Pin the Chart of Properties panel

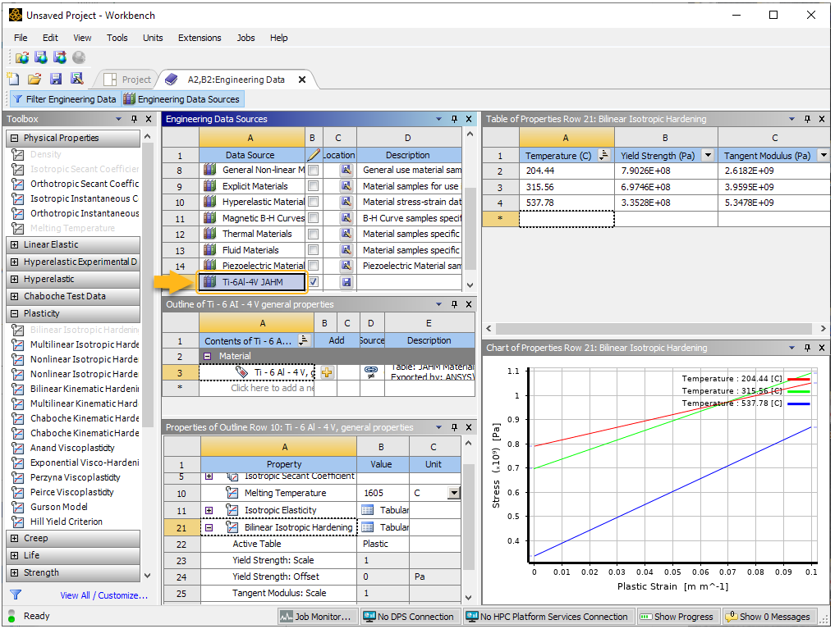tap(807, 348)
